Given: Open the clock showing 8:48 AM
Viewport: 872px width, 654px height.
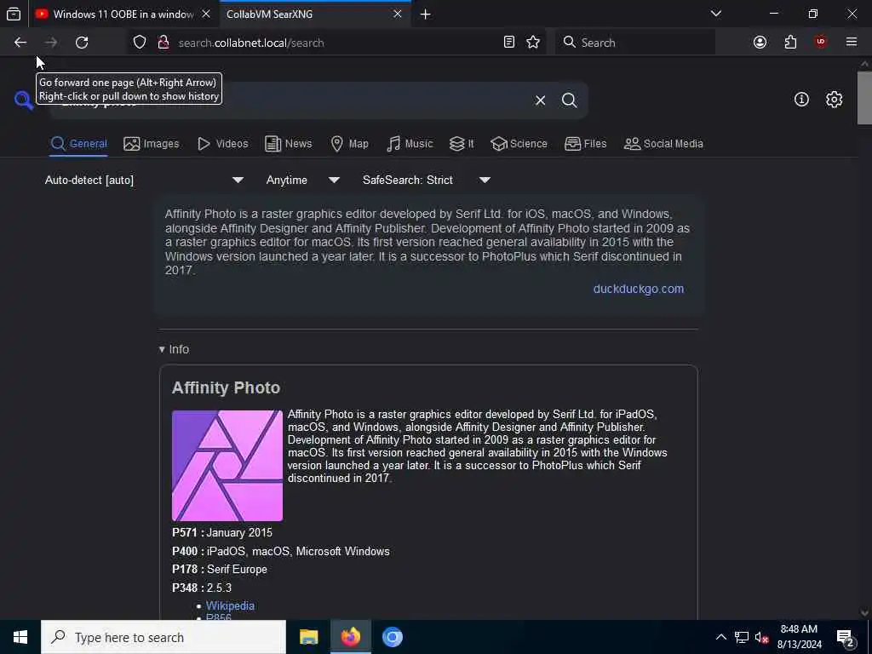Looking at the screenshot, I should (x=799, y=637).
